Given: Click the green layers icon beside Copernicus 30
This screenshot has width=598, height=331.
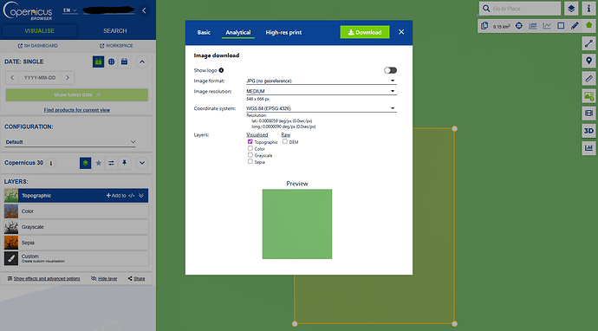Looking at the screenshot, I should click(x=86, y=163).
